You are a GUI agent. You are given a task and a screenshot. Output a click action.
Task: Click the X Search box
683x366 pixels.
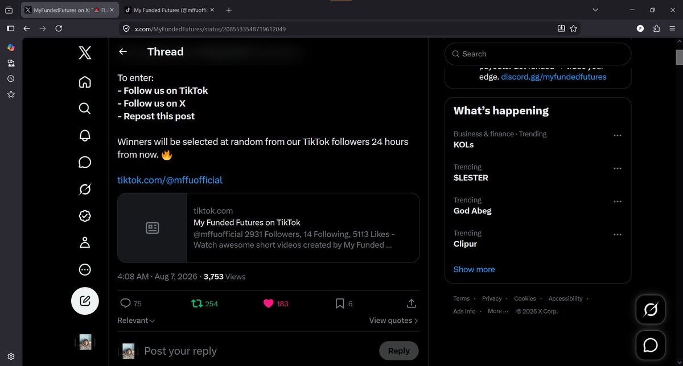pos(538,54)
